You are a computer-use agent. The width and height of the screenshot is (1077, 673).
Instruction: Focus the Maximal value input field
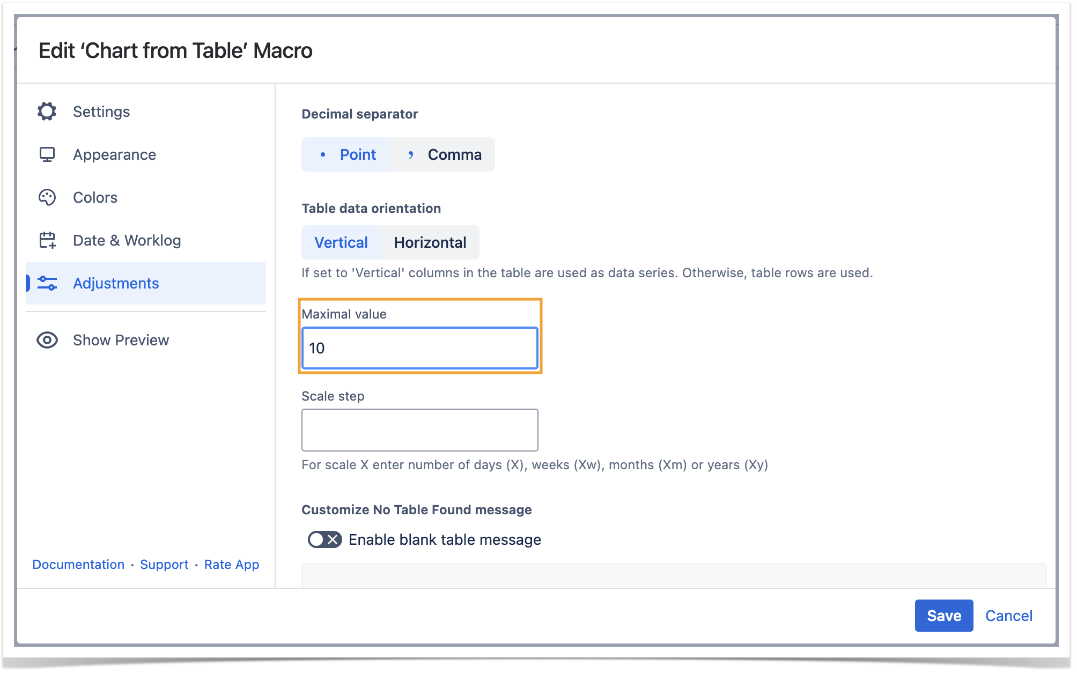pyautogui.click(x=419, y=348)
